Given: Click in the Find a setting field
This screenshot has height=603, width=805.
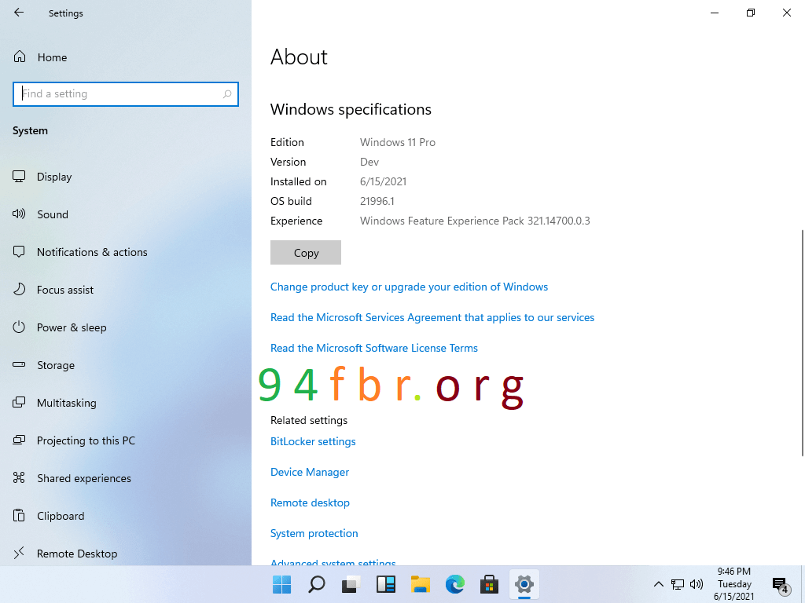Looking at the screenshot, I should [x=125, y=94].
